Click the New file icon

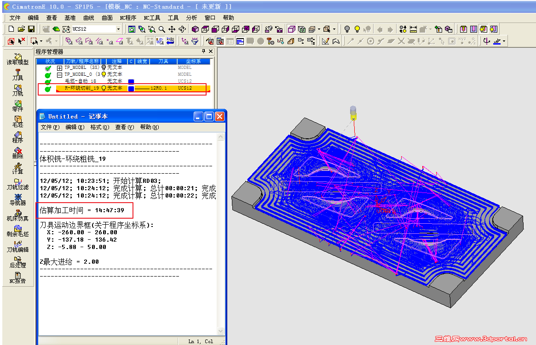pos(12,29)
